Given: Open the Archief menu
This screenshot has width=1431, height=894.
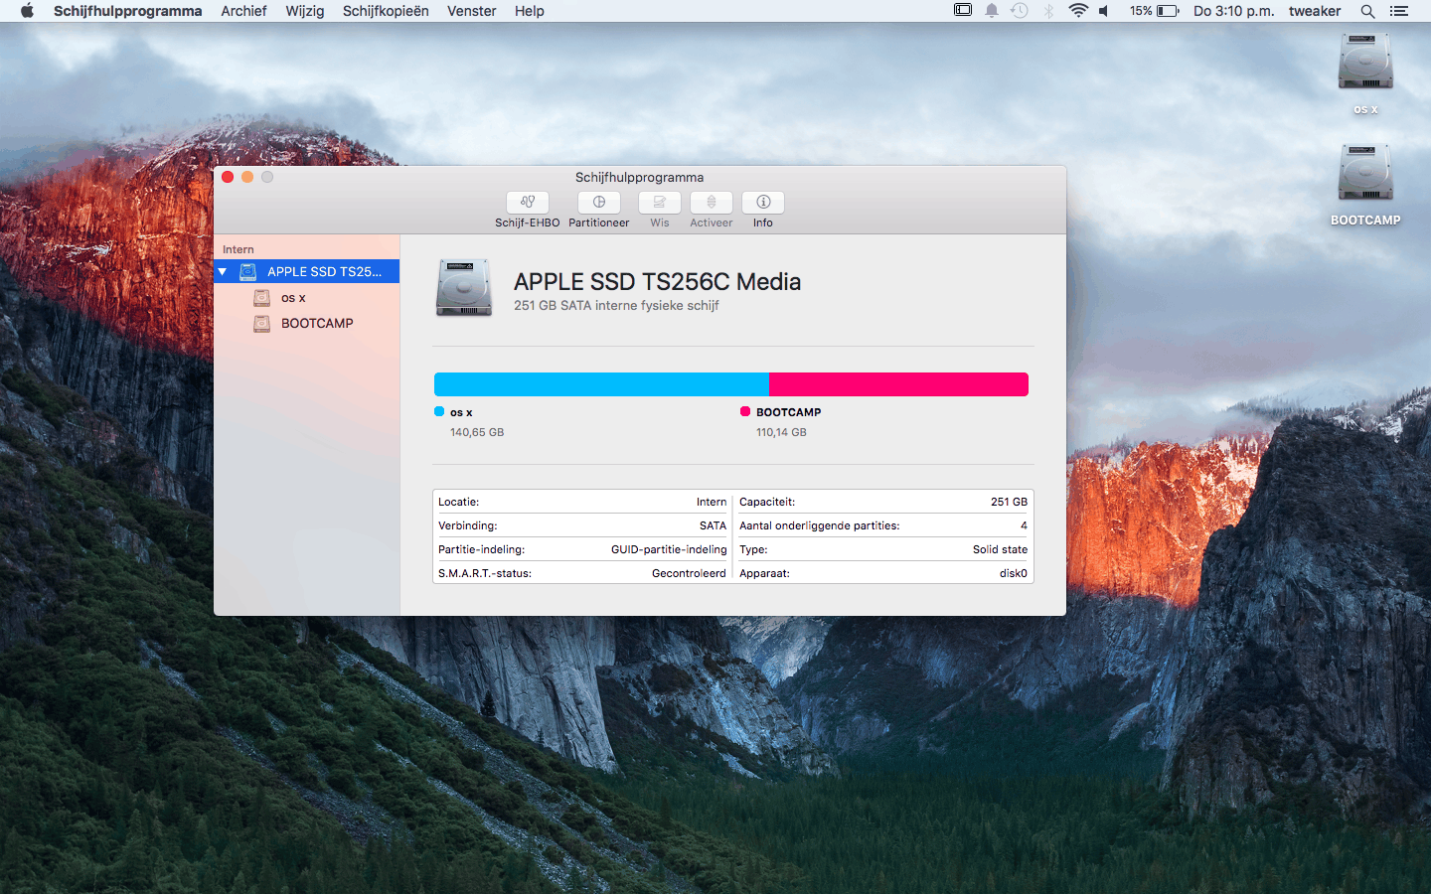Looking at the screenshot, I should click(x=243, y=11).
